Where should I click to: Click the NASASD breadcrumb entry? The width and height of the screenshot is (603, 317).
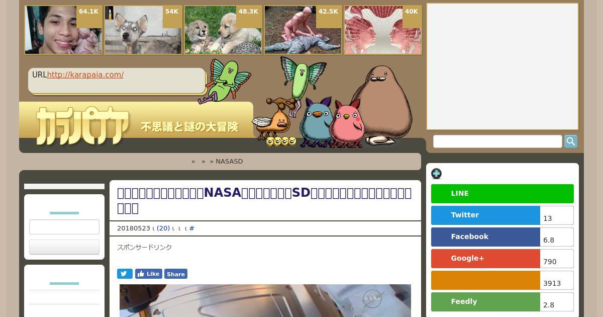229,162
